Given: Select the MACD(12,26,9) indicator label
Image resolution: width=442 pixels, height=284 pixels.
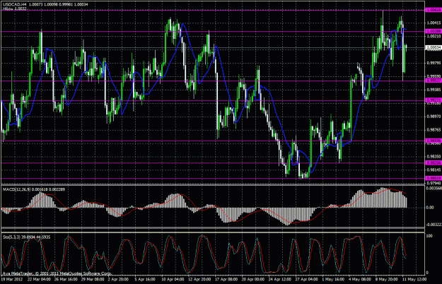Looking at the screenshot, I should pyautogui.click(x=17, y=189).
